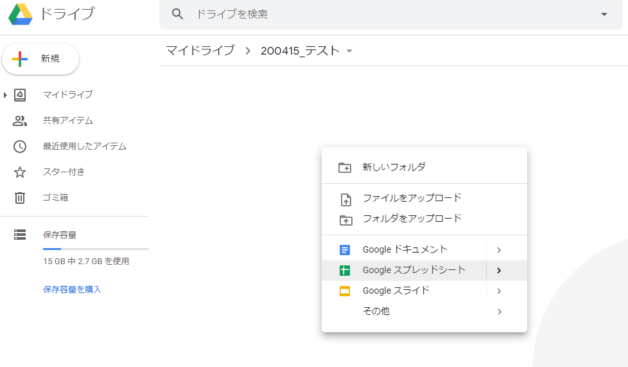Expand the My Drive tree arrow
The image size is (628, 367).
pos(4,95)
